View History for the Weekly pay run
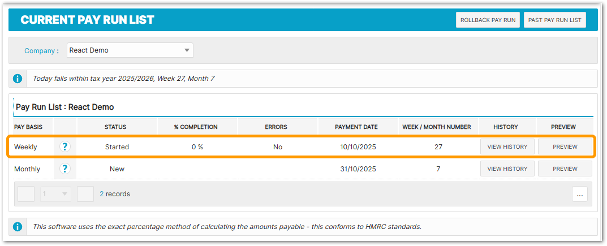This screenshot has height=246, width=607. [x=507, y=147]
